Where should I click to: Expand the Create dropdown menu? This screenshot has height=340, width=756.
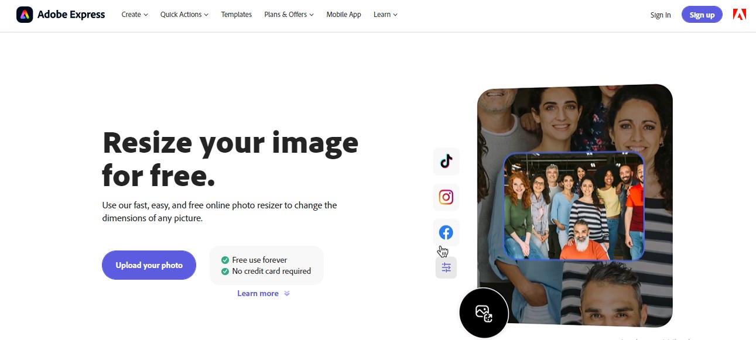(x=134, y=14)
